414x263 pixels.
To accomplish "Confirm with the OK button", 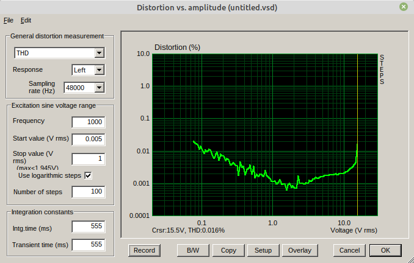I will pyautogui.click(x=385, y=250).
